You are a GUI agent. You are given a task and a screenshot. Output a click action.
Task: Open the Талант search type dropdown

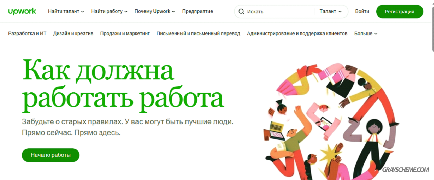pyautogui.click(x=330, y=12)
